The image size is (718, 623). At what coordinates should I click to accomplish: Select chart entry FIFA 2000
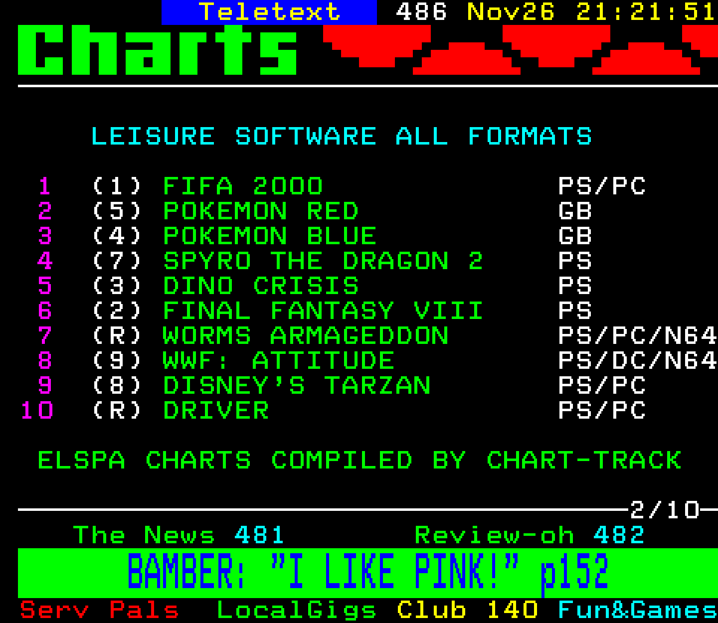(x=243, y=186)
